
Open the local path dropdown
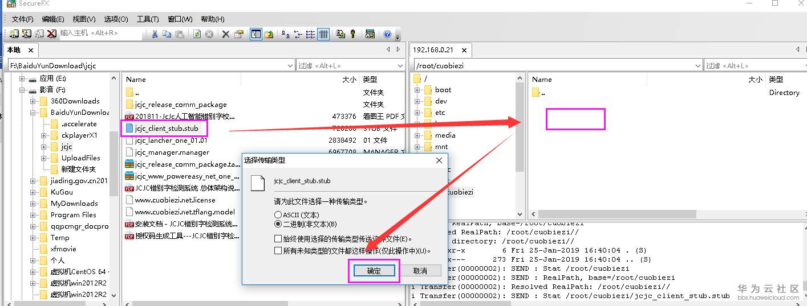(x=290, y=65)
